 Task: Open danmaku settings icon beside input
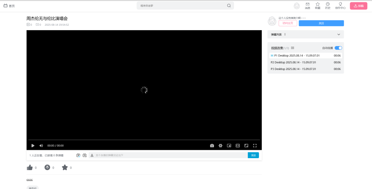point(85,155)
